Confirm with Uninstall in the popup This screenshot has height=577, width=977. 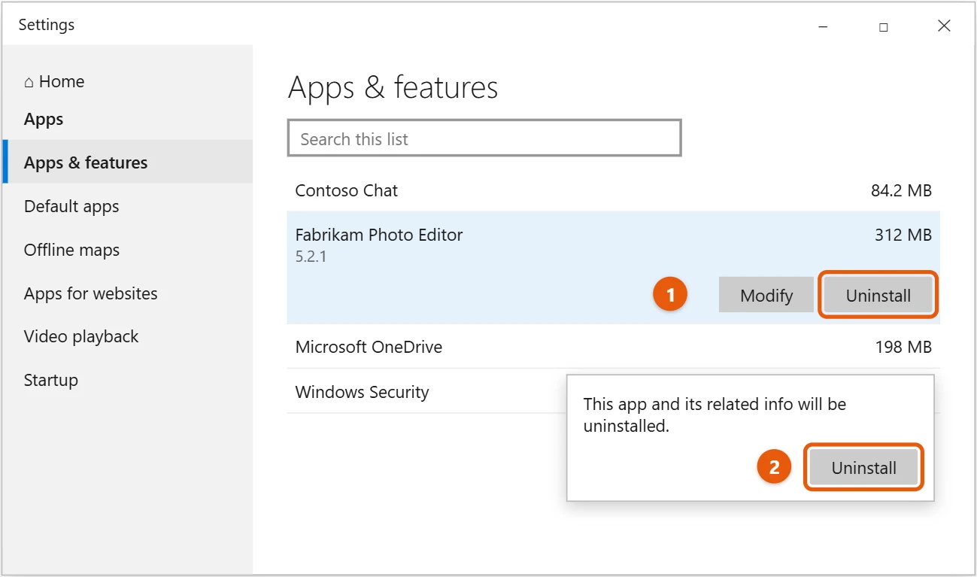click(x=863, y=467)
